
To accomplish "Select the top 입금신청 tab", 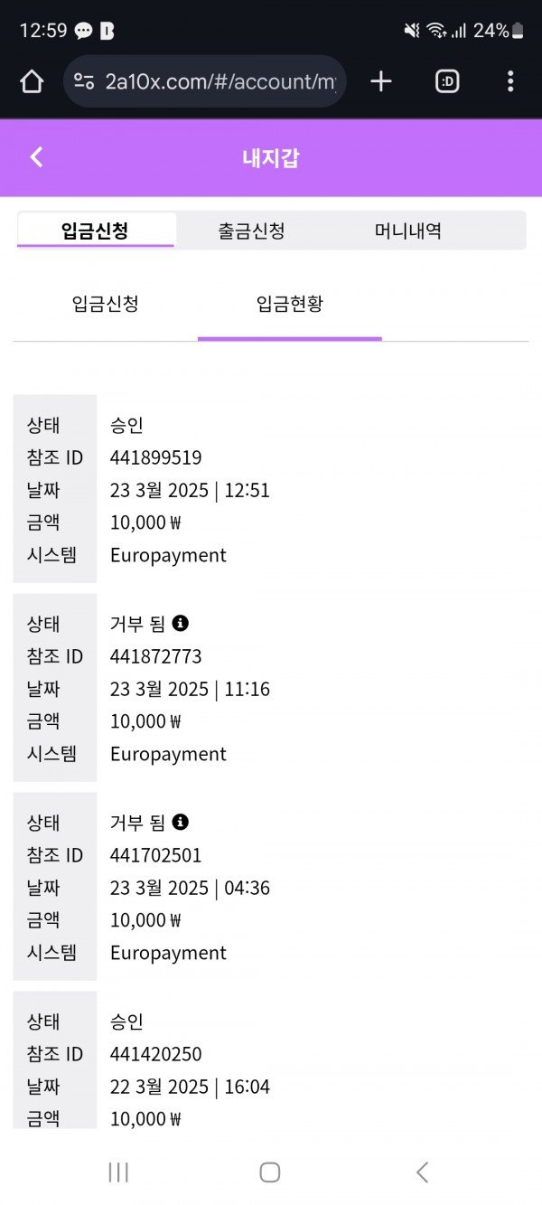I will (x=95, y=231).
